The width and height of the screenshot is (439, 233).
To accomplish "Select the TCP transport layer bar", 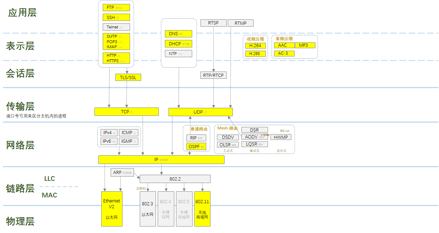I will click(126, 112).
